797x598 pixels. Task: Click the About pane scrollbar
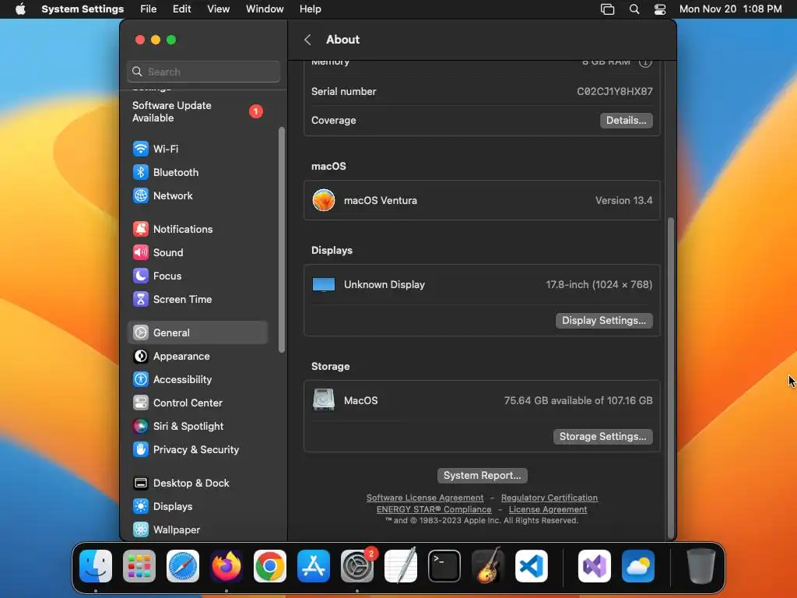[671, 378]
